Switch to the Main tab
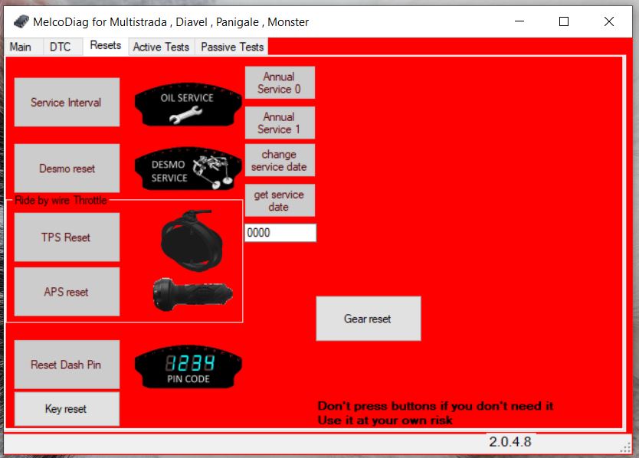 point(21,47)
